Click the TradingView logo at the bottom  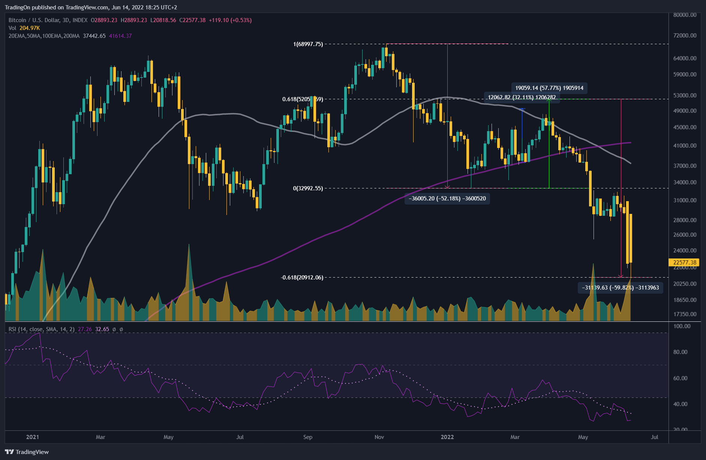(x=27, y=452)
